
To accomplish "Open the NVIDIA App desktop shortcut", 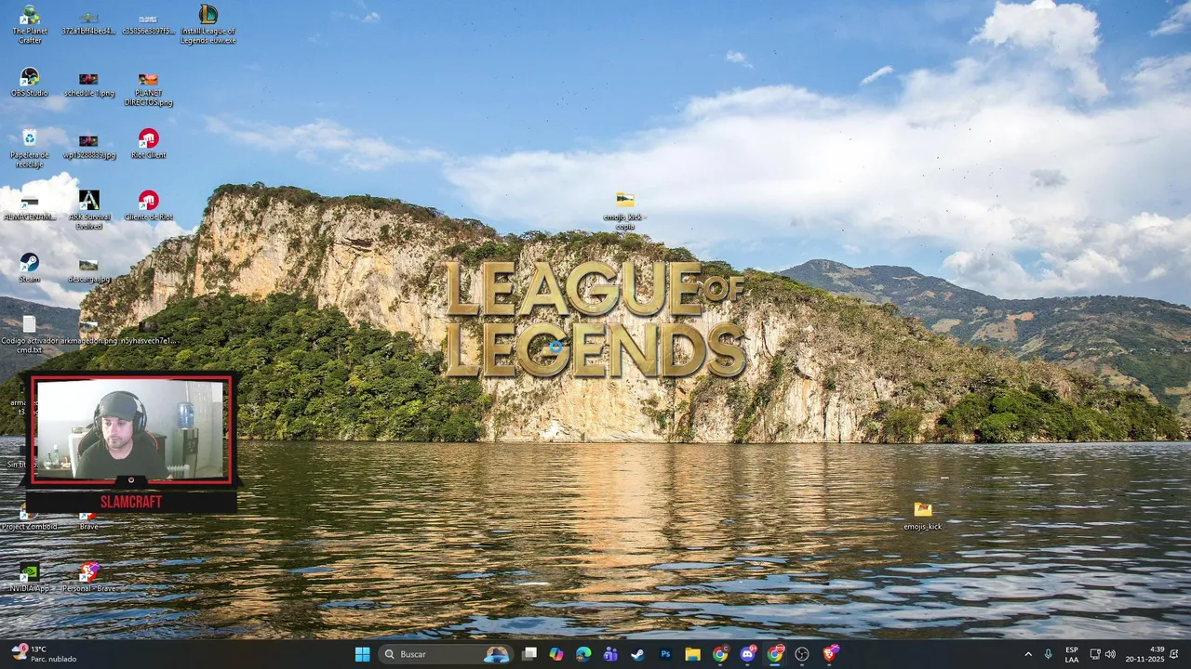I will [30, 577].
